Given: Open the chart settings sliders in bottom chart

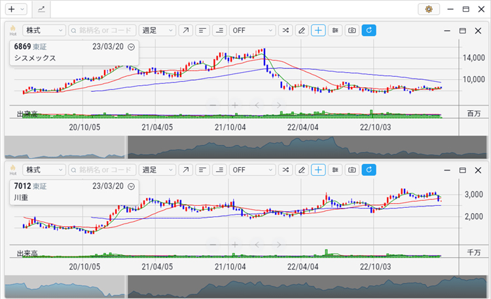Looking at the screenshot, I should click(x=335, y=170).
